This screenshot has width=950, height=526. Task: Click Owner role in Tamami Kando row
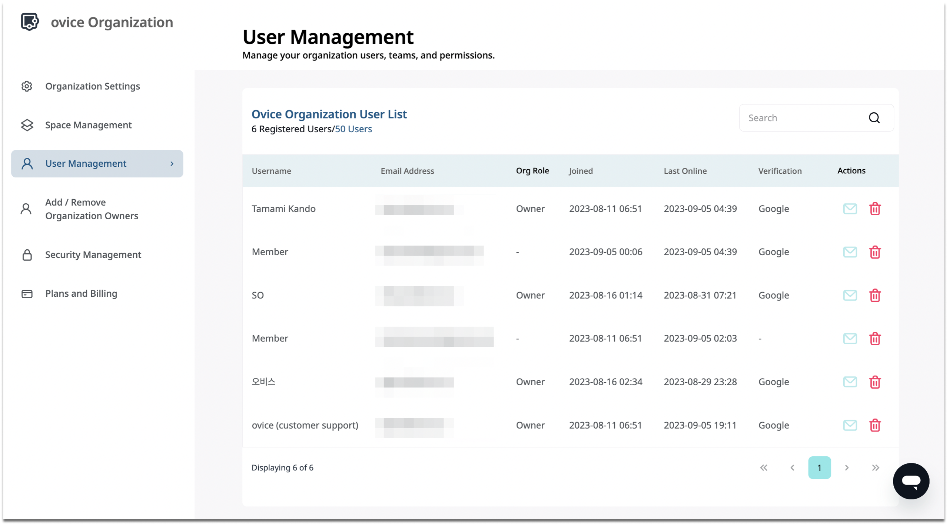pyautogui.click(x=530, y=209)
